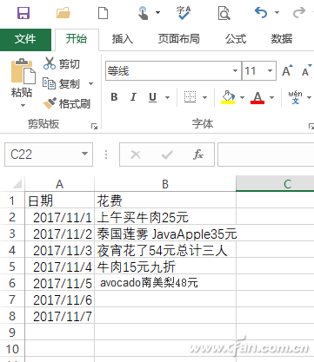The image size is (314, 362).
Task: Switch to the 插入 tab
Action: [122, 39]
